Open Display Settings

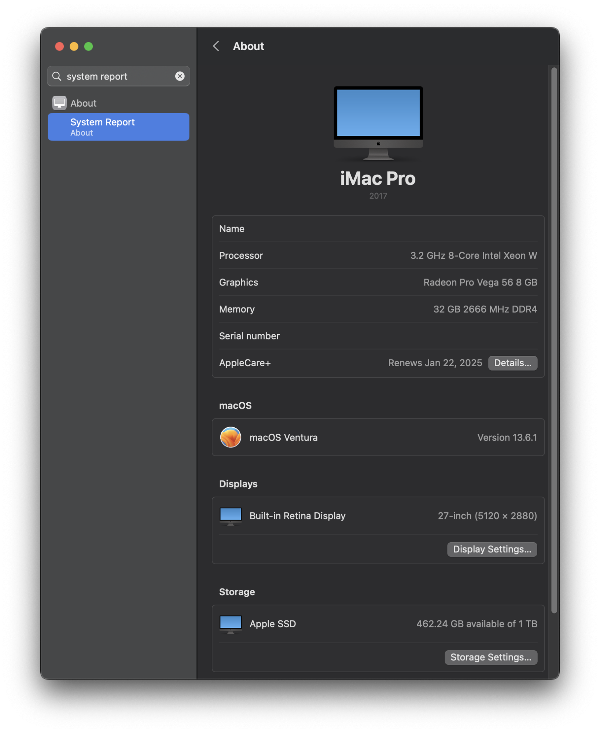[492, 549]
